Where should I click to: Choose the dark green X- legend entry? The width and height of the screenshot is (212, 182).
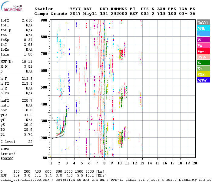point(203,63)
